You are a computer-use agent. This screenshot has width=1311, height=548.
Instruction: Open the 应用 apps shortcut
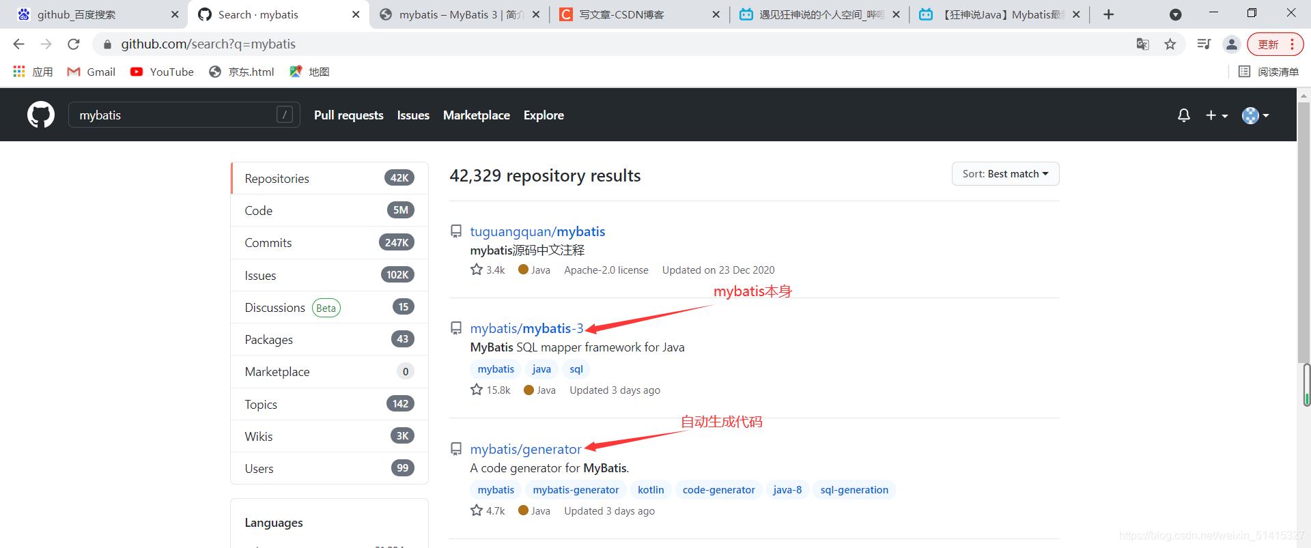[33, 72]
